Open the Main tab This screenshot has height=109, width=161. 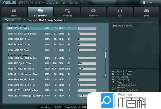pos(14,12)
